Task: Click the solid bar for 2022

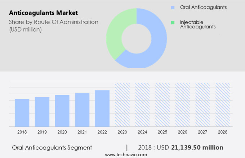Action: tap(102, 108)
